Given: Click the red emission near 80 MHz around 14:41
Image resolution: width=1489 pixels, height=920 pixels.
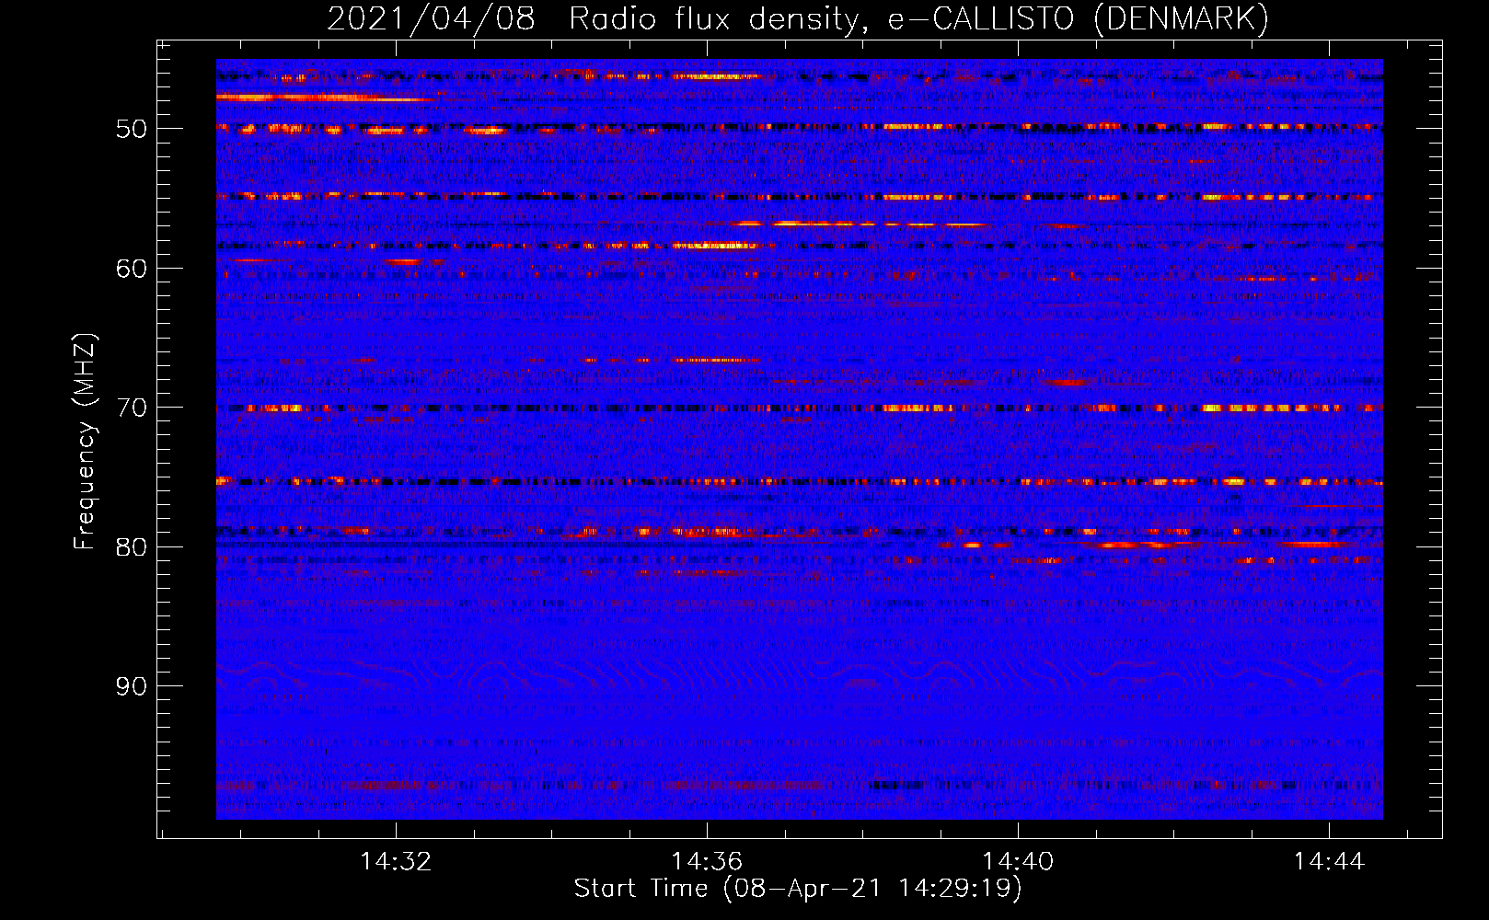Looking at the screenshot, I should [x=1141, y=545].
